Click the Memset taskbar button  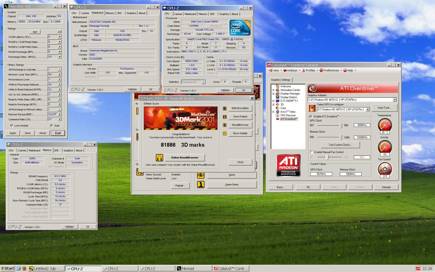coord(194,268)
